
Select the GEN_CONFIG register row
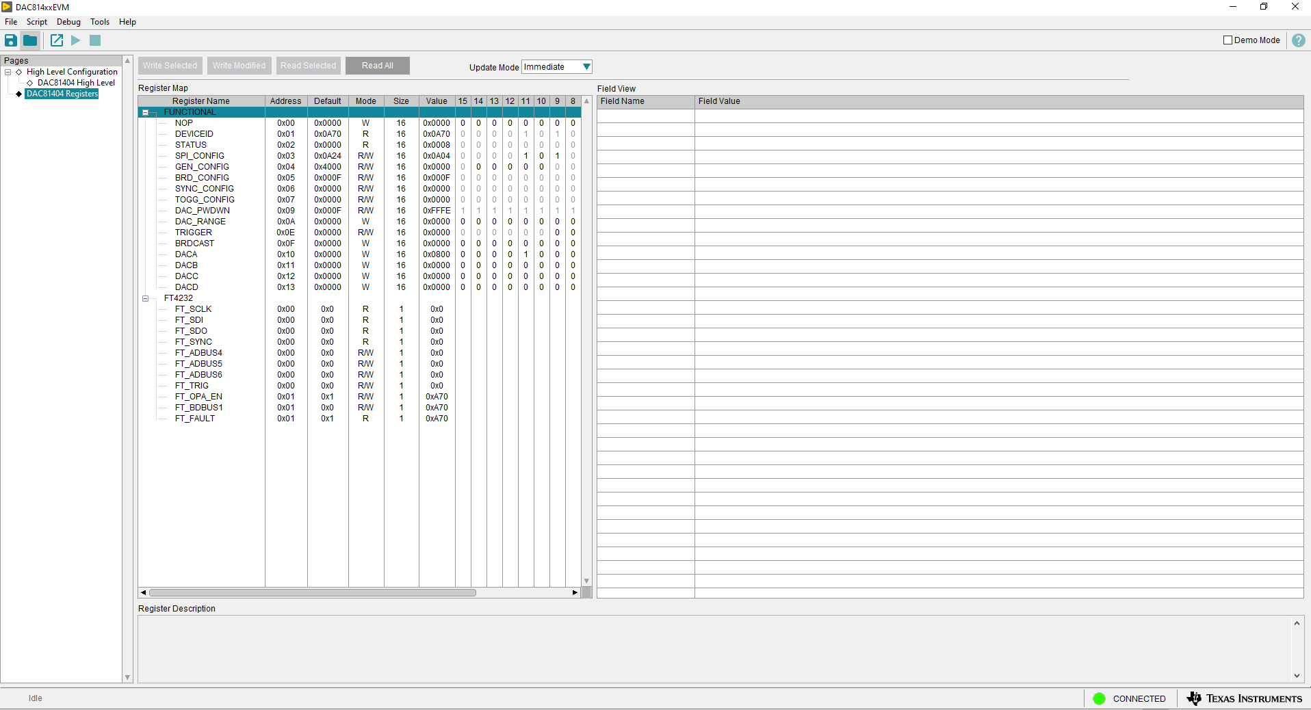(360, 167)
